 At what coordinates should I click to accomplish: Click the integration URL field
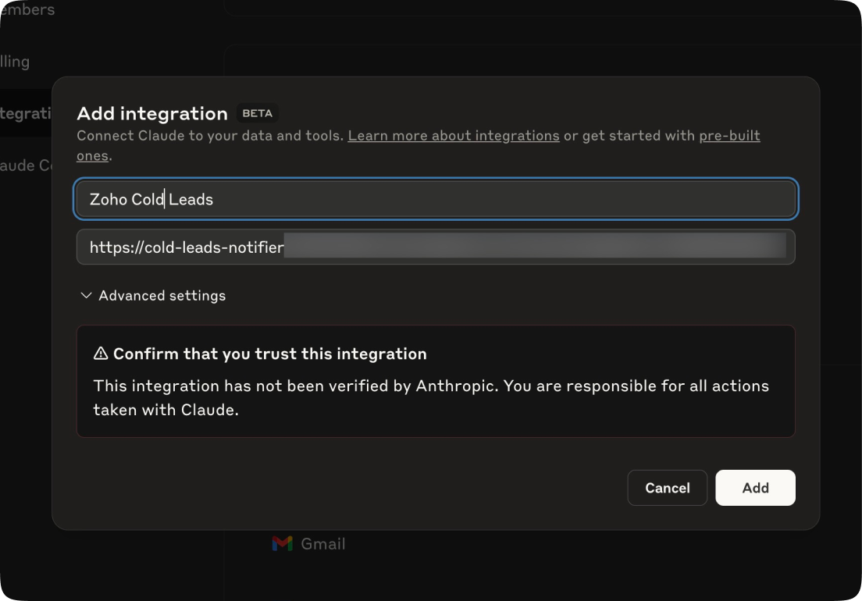click(x=436, y=247)
